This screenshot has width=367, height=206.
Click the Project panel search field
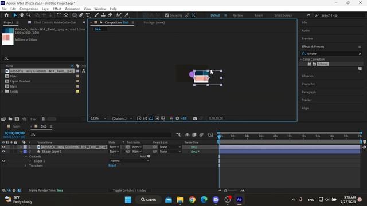(44, 58)
